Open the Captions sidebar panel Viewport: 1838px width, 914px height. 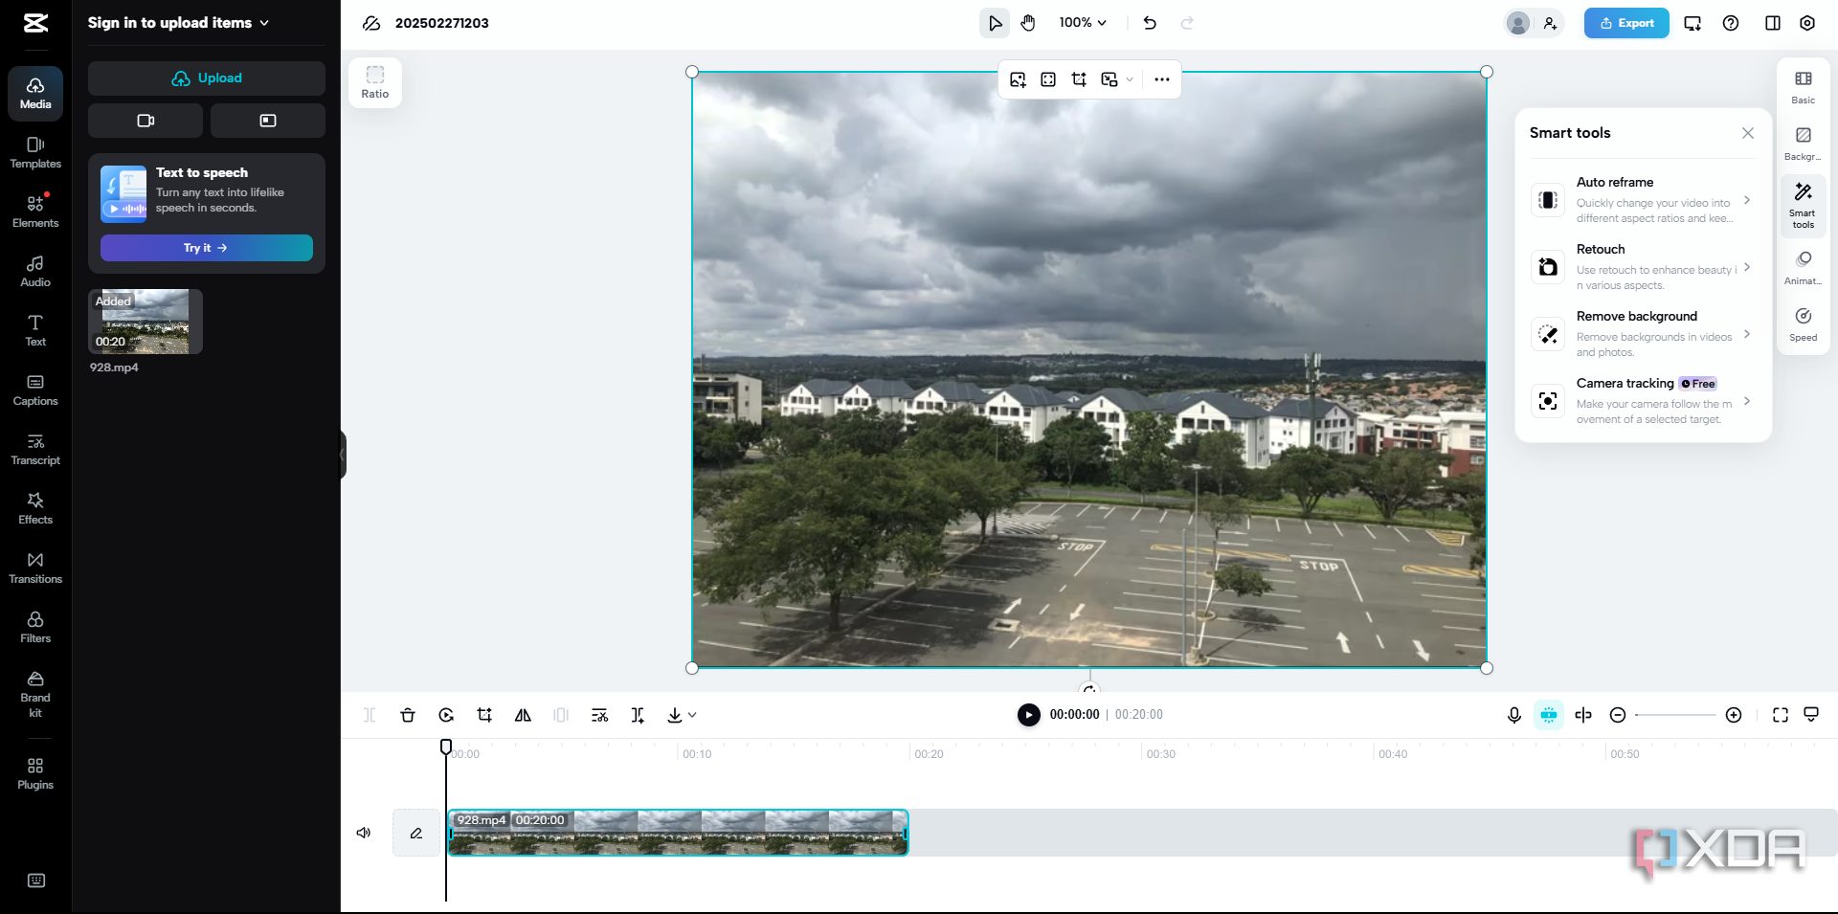click(x=35, y=390)
